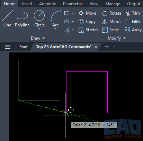Activate the Fillet command

133,22
